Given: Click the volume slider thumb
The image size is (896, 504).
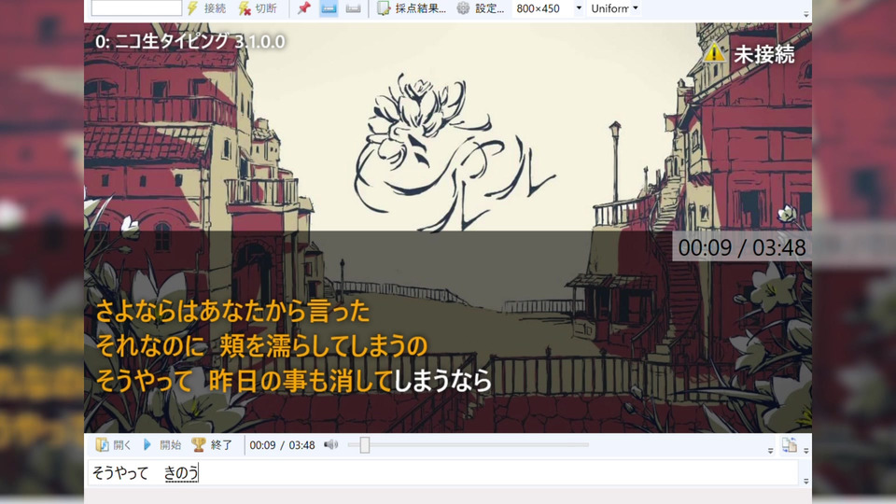Looking at the screenshot, I should click(365, 444).
